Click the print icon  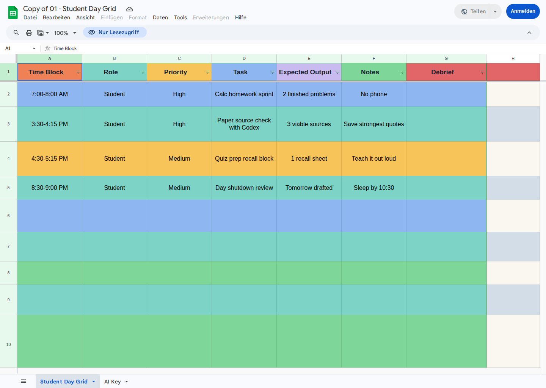coord(29,33)
